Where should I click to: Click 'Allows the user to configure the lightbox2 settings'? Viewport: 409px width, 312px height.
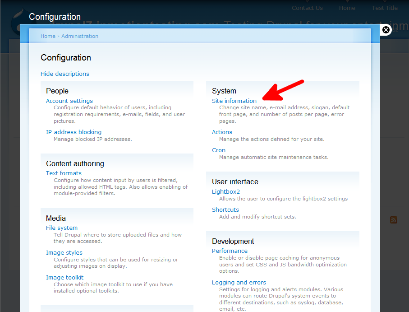pyautogui.click(x=283, y=199)
